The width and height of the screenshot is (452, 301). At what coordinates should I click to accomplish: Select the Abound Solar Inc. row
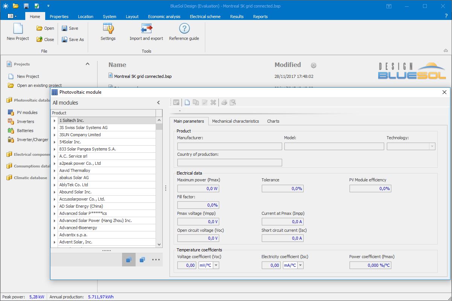[x=107, y=192]
